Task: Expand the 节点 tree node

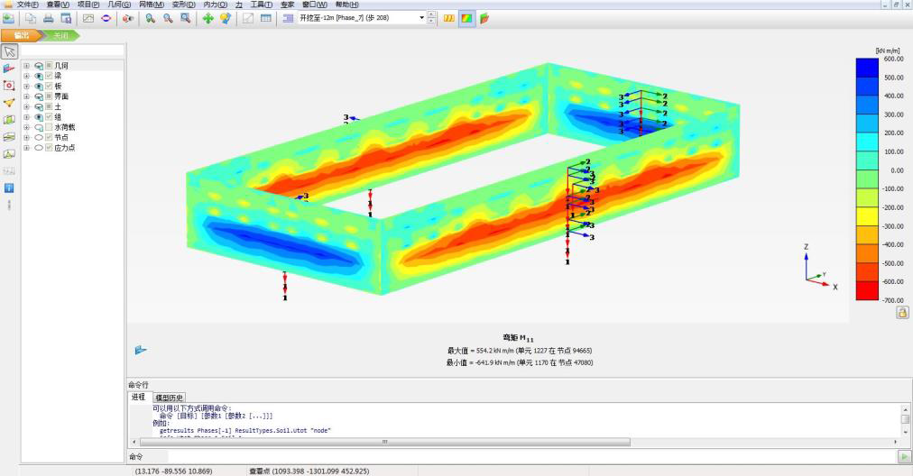Action: 26,137
